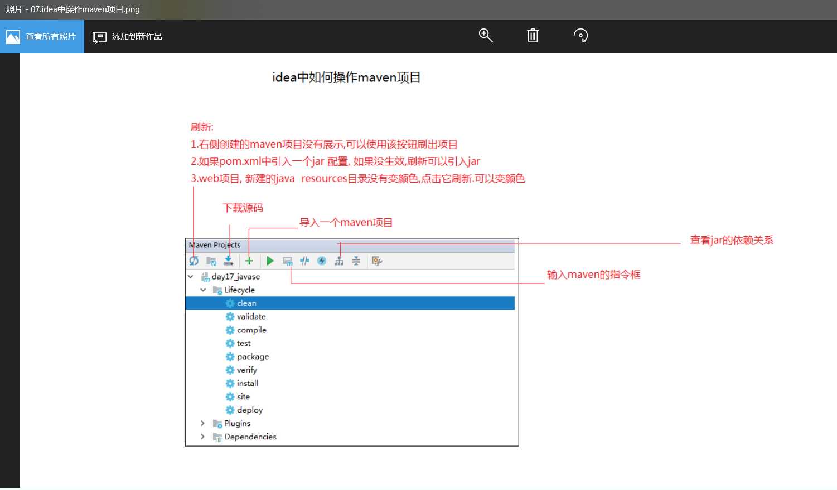
Task: Click the green Run Maven Build icon
Action: [x=270, y=261]
